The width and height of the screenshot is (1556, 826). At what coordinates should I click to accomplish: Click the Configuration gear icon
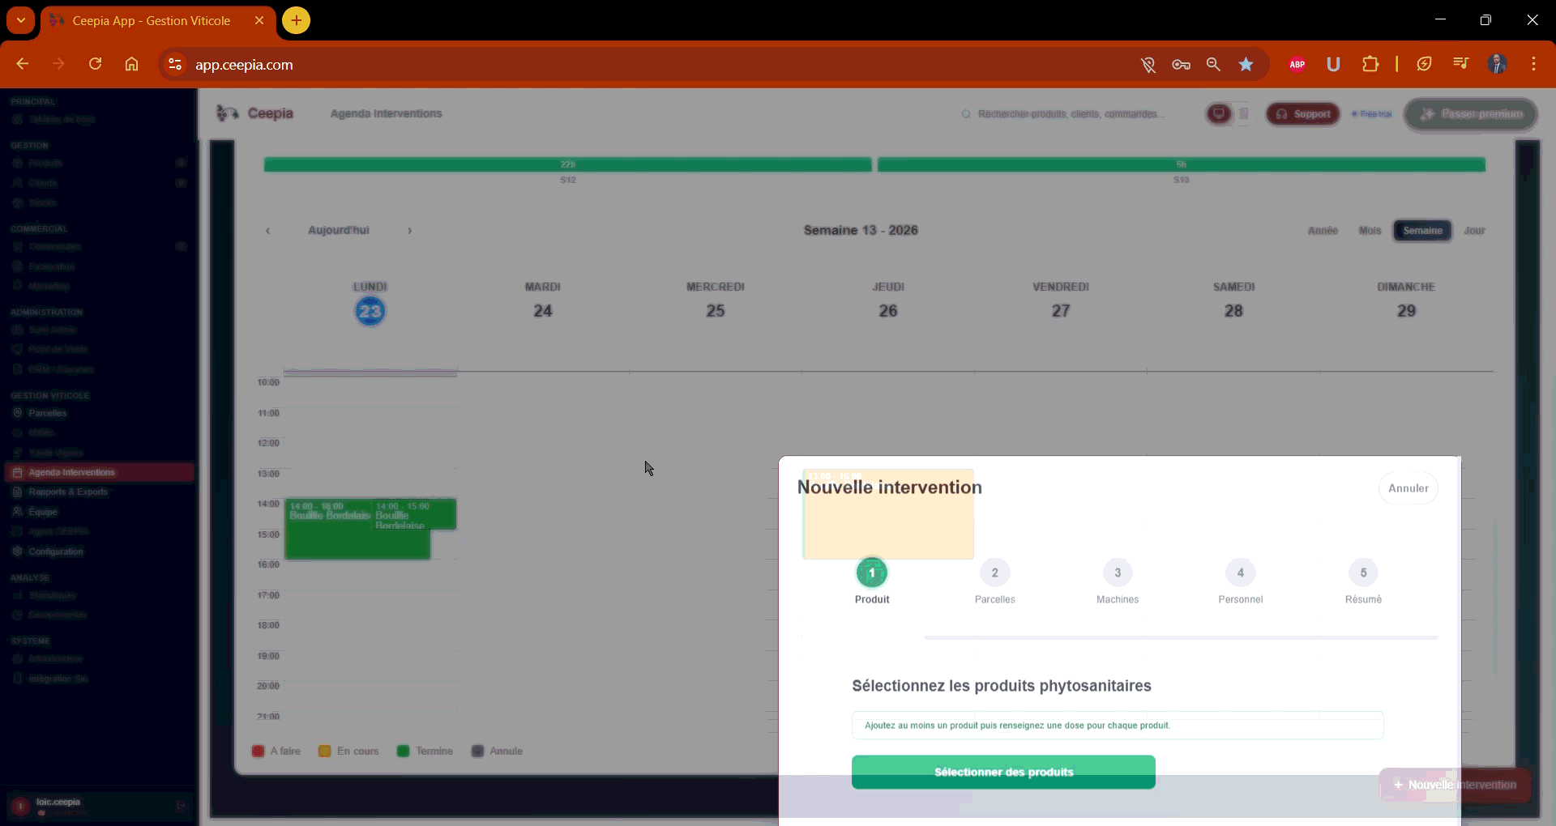17,551
